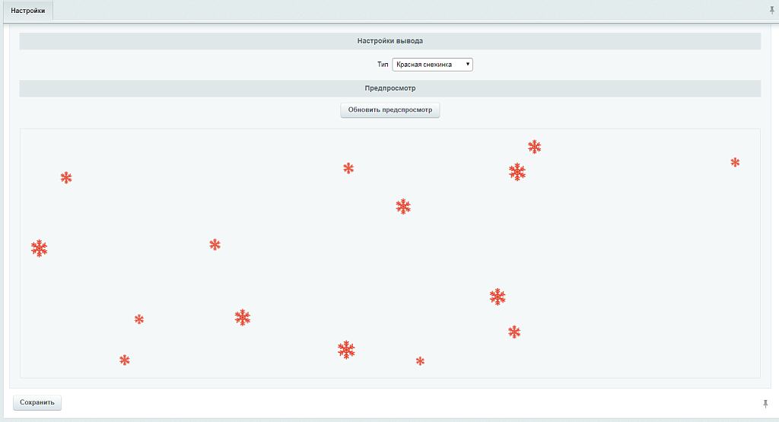
Task: Open the Тип dropdown showing Красная снежинка
Action: (431, 65)
